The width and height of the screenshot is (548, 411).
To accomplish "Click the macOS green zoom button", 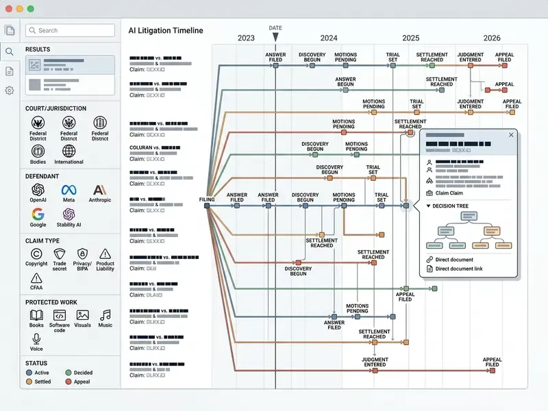I will coord(31,9).
